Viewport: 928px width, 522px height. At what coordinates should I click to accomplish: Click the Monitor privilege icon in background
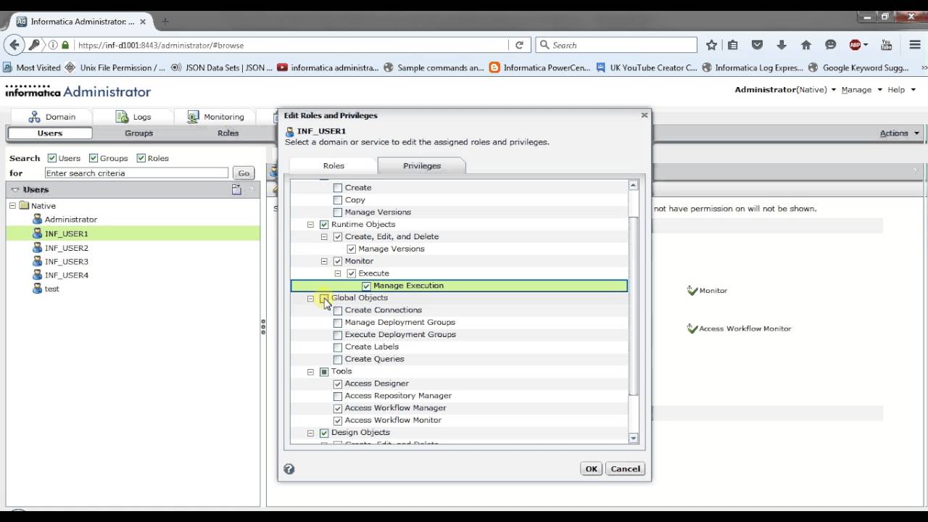(692, 290)
